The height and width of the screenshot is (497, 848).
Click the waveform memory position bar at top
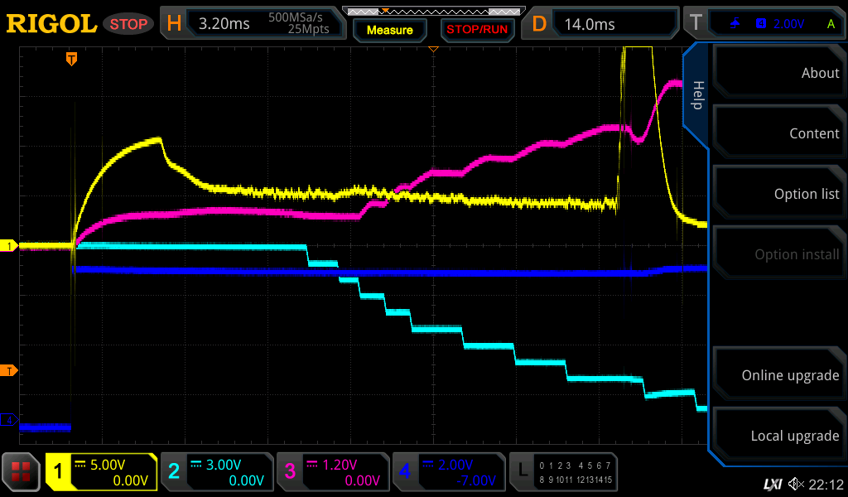point(433,12)
